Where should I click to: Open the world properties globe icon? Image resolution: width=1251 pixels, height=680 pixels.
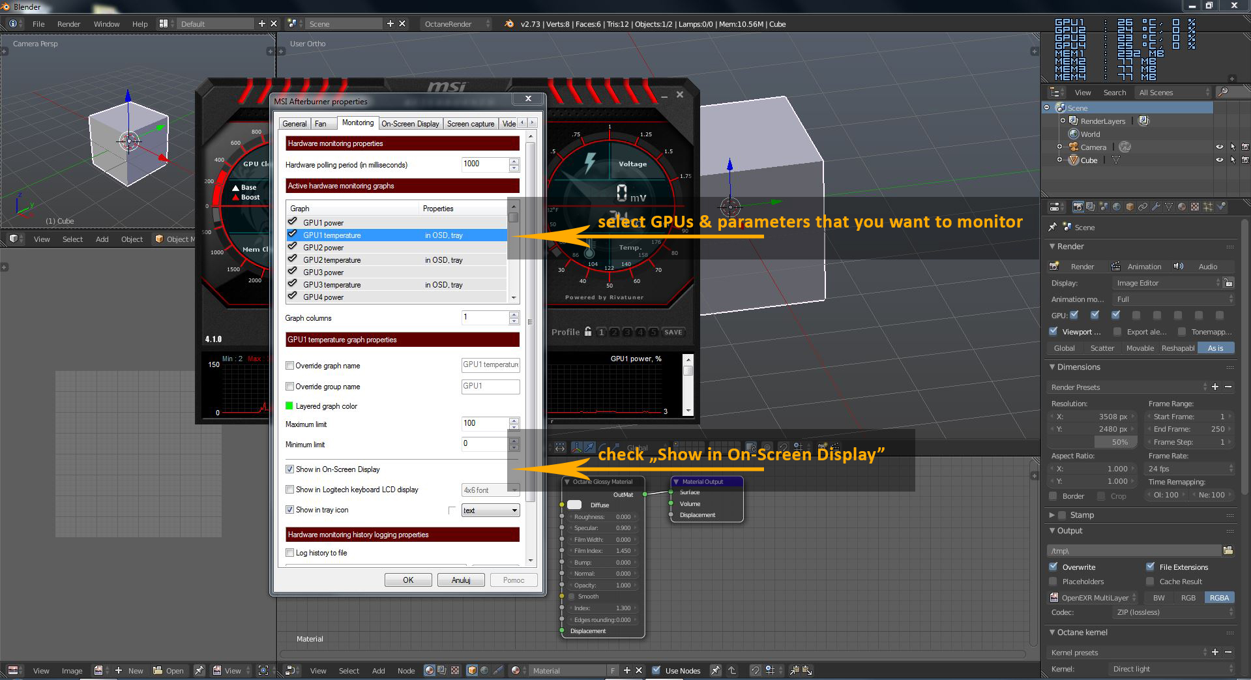(1117, 207)
